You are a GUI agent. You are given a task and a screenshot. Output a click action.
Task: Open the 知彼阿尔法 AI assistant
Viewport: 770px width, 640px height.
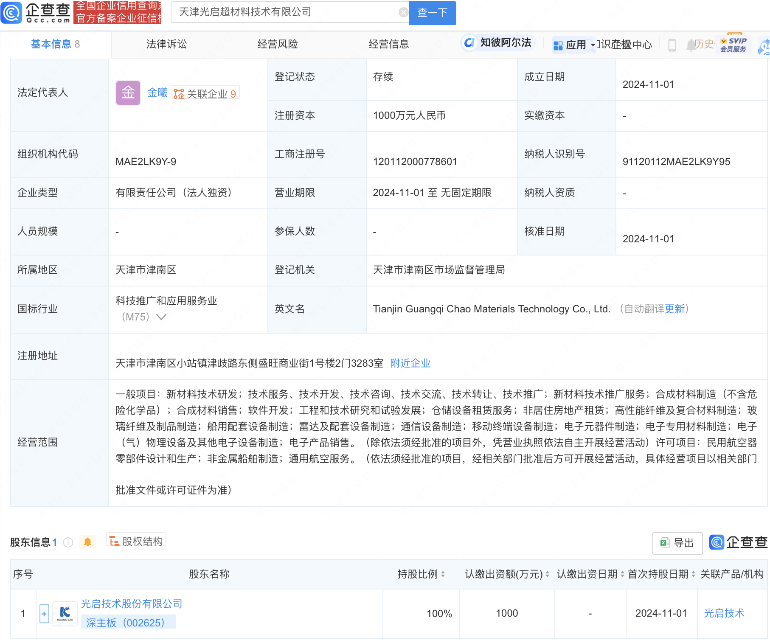click(x=497, y=43)
